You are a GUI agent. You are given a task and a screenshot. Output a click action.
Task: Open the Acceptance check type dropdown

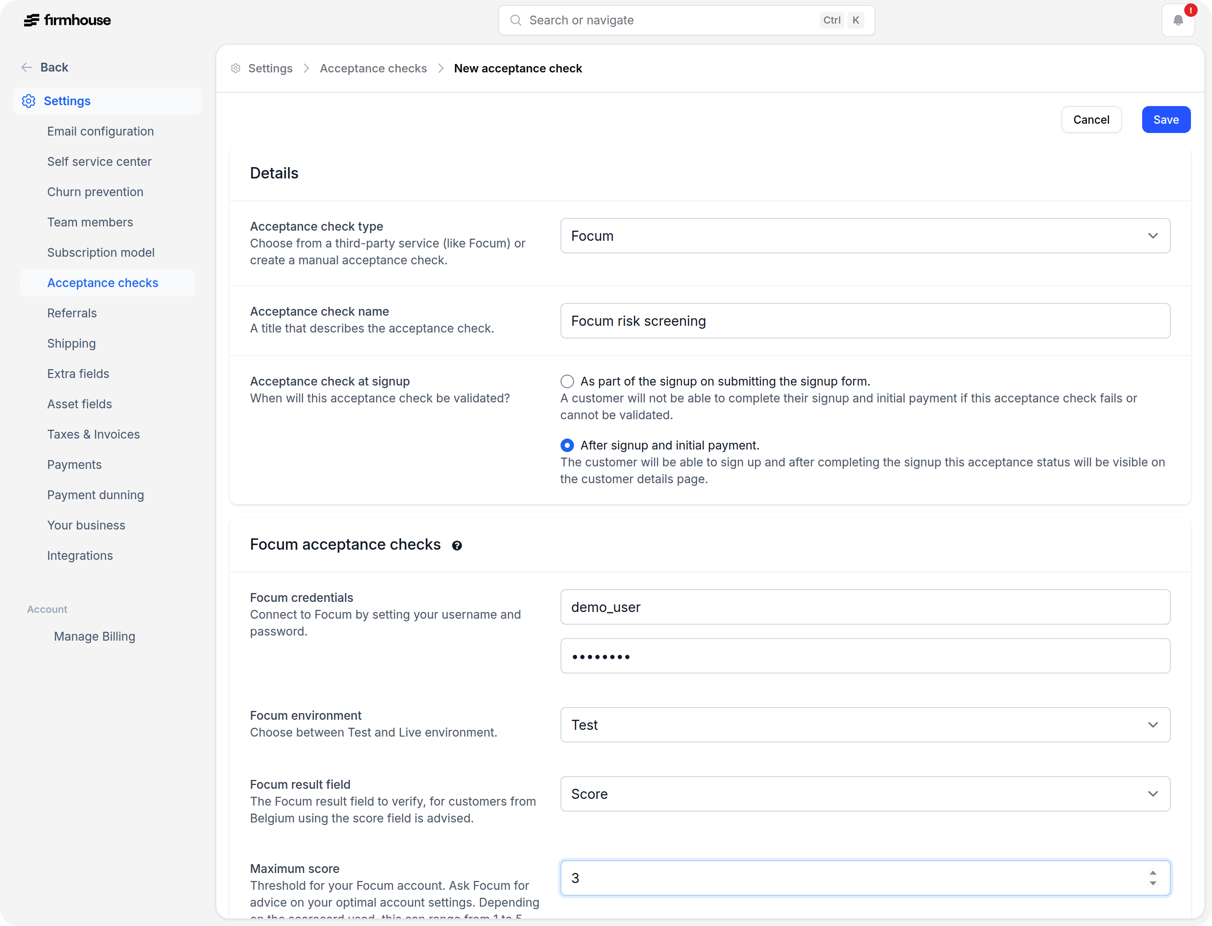click(865, 236)
